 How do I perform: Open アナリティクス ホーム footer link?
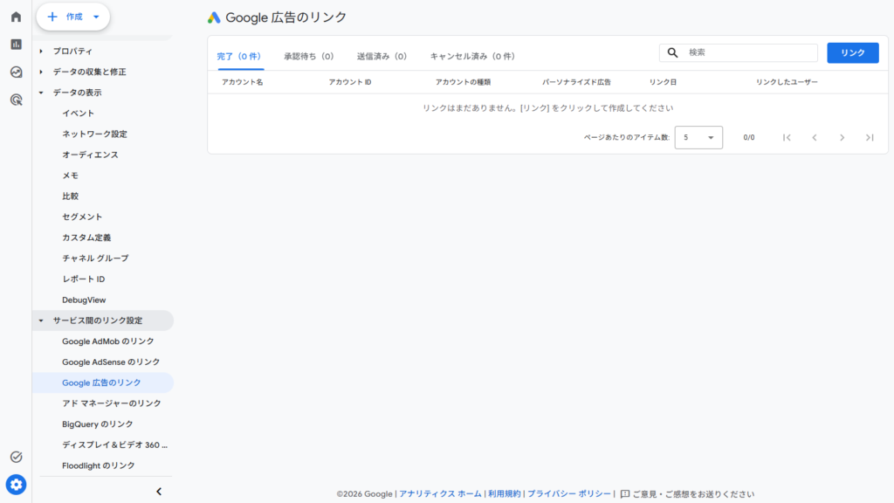[440, 494]
